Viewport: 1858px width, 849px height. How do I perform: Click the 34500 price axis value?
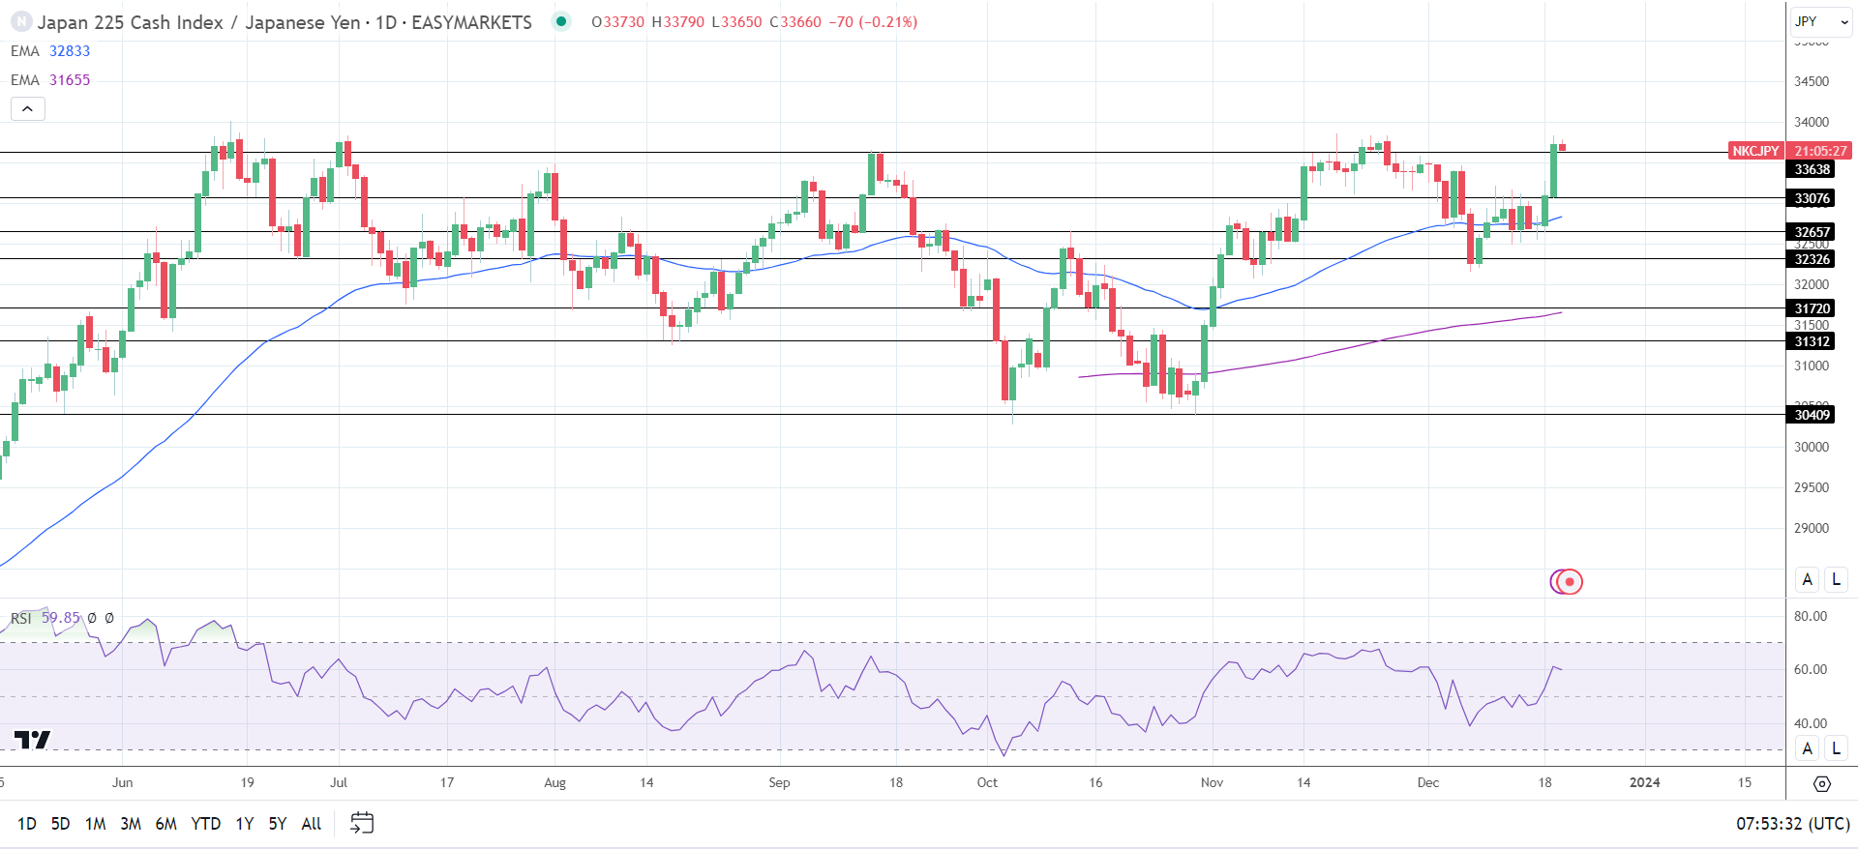click(x=1812, y=81)
